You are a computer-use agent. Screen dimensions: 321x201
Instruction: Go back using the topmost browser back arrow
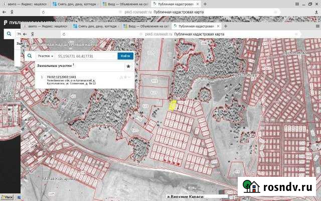4,11
